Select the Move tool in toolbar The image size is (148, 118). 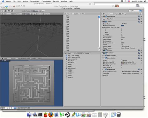point(6,11)
